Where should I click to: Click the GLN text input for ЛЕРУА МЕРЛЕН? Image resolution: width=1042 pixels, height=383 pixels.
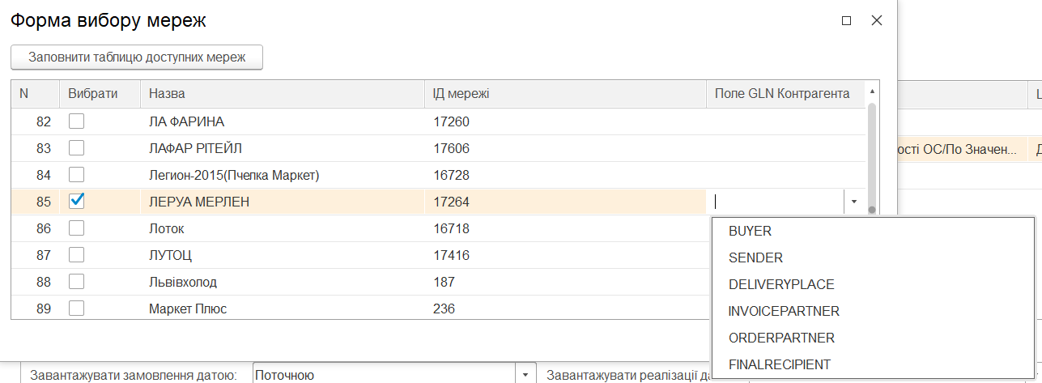[x=777, y=202]
